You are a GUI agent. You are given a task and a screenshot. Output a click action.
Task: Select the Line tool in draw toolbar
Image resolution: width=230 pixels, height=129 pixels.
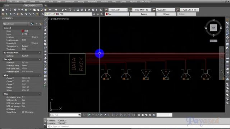point(45,20)
